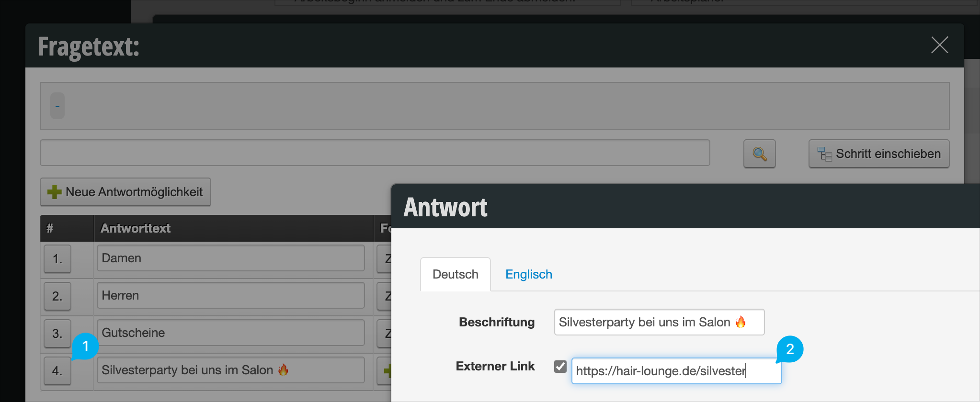Select row number 1 button

57,259
